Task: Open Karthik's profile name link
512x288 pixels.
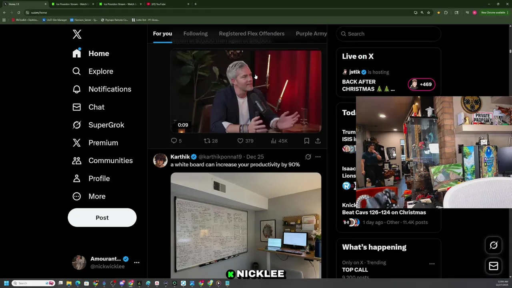Action: 180,157
